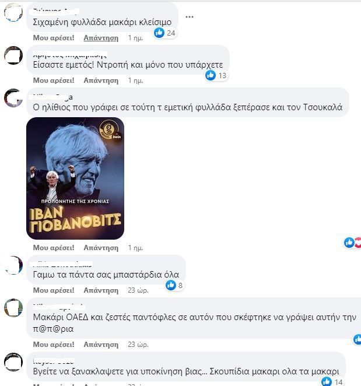Click avatar of the 'Ο ηλίθιος που γράφει' commenter

point(13,98)
